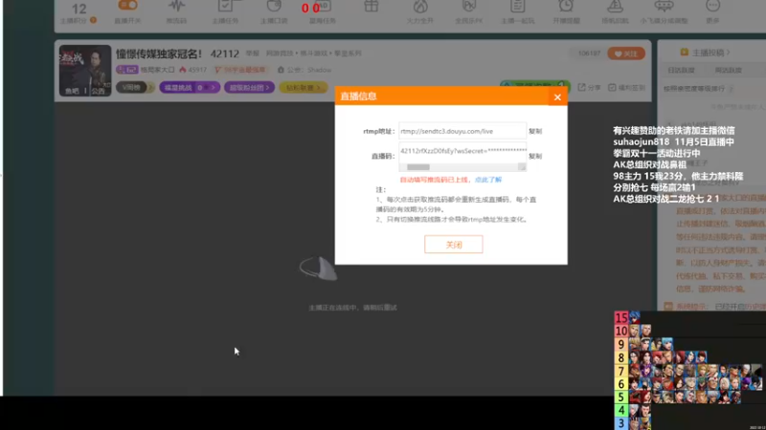The width and height of the screenshot is (766, 430).
Task: Open the 开播提醒 alarm clock icon
Action: pos(566,7)
